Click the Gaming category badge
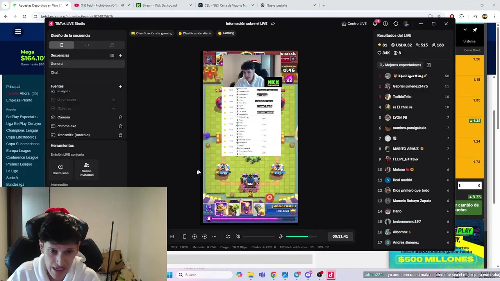Viewport: 500px width, 281px height. [226, 33]
